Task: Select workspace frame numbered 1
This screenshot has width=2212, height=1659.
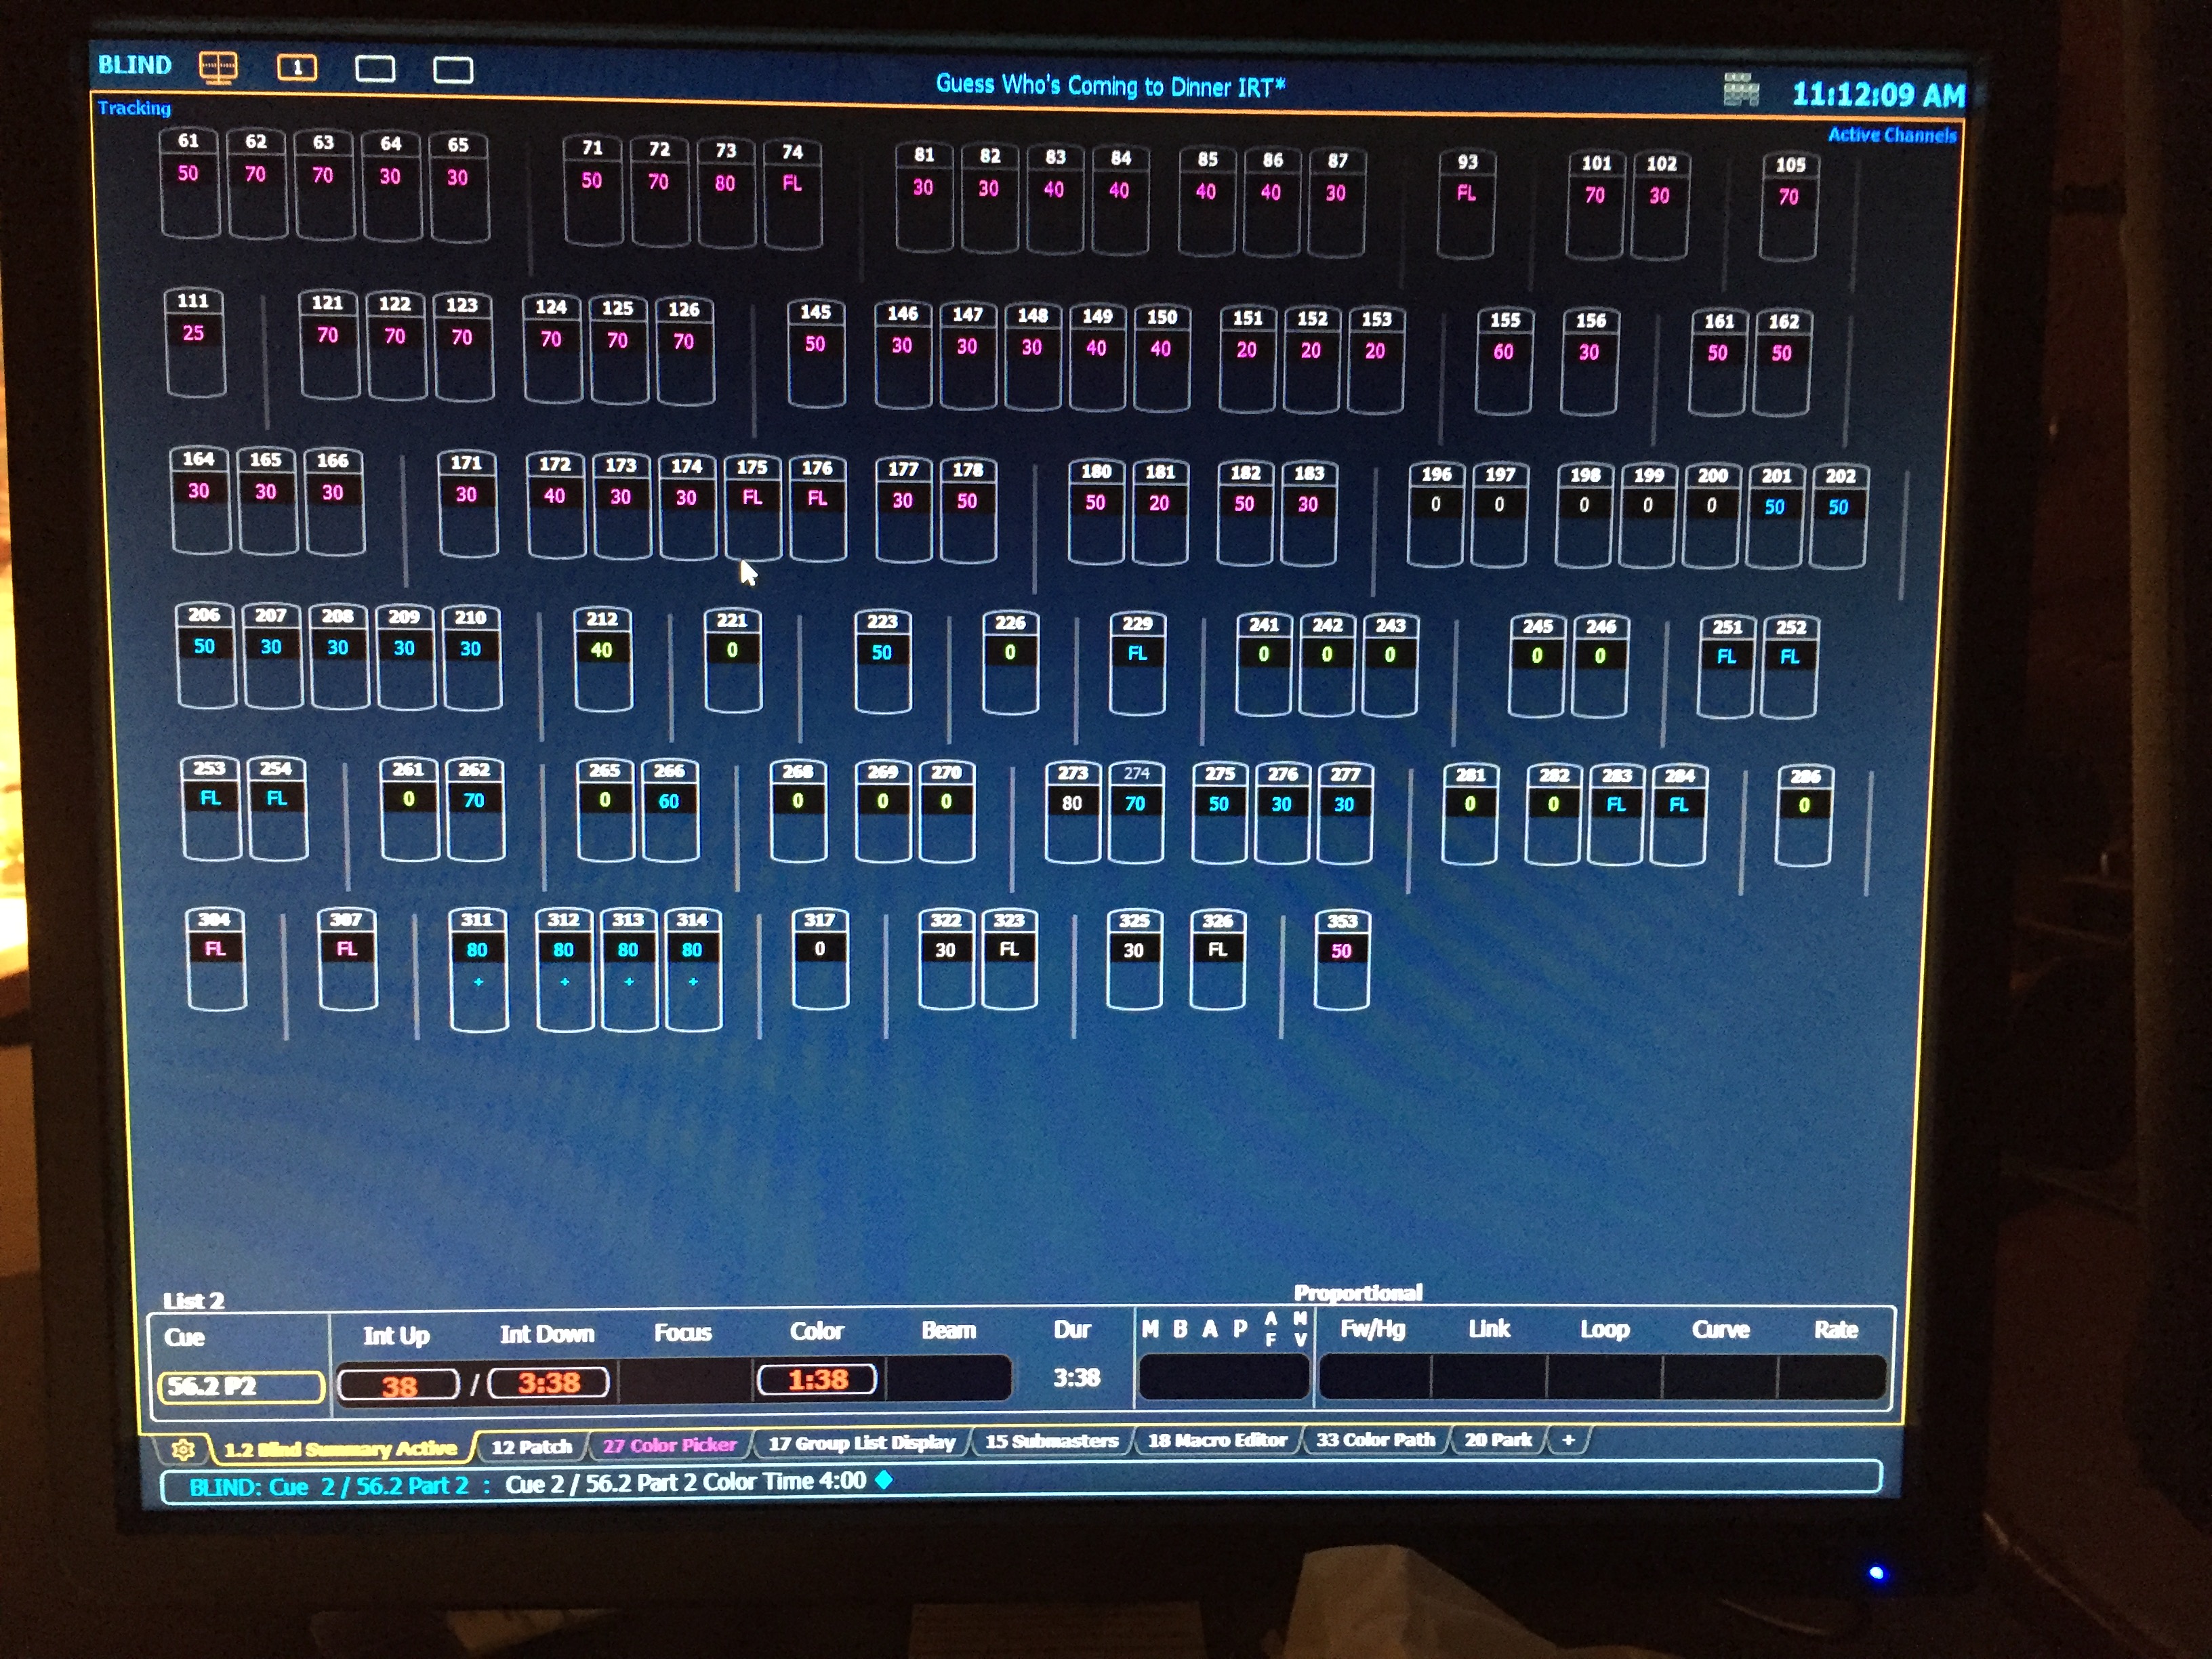Action: (x=297, y=68)
